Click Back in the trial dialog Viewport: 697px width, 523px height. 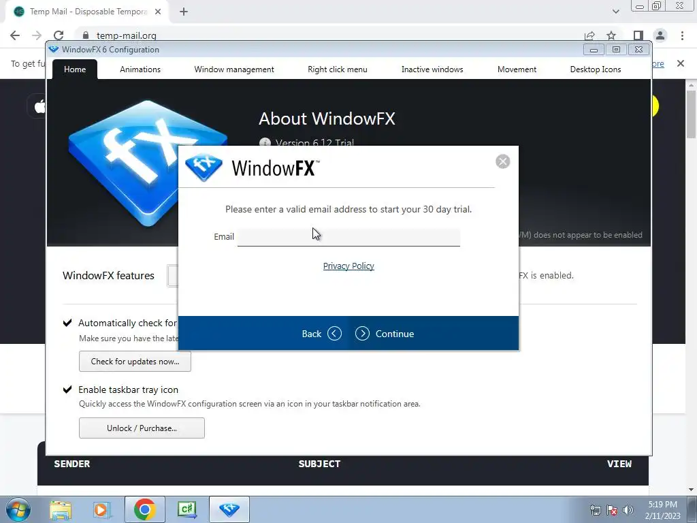(x=321, y=334)
